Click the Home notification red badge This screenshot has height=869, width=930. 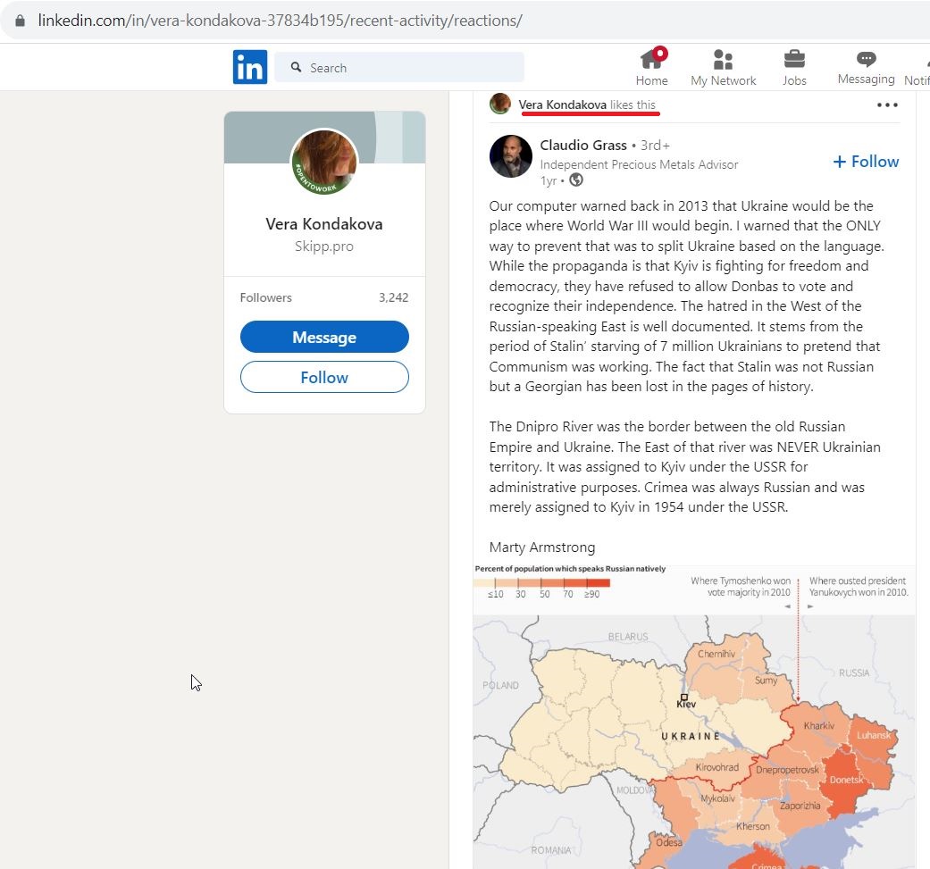click(x=661, y=54)
